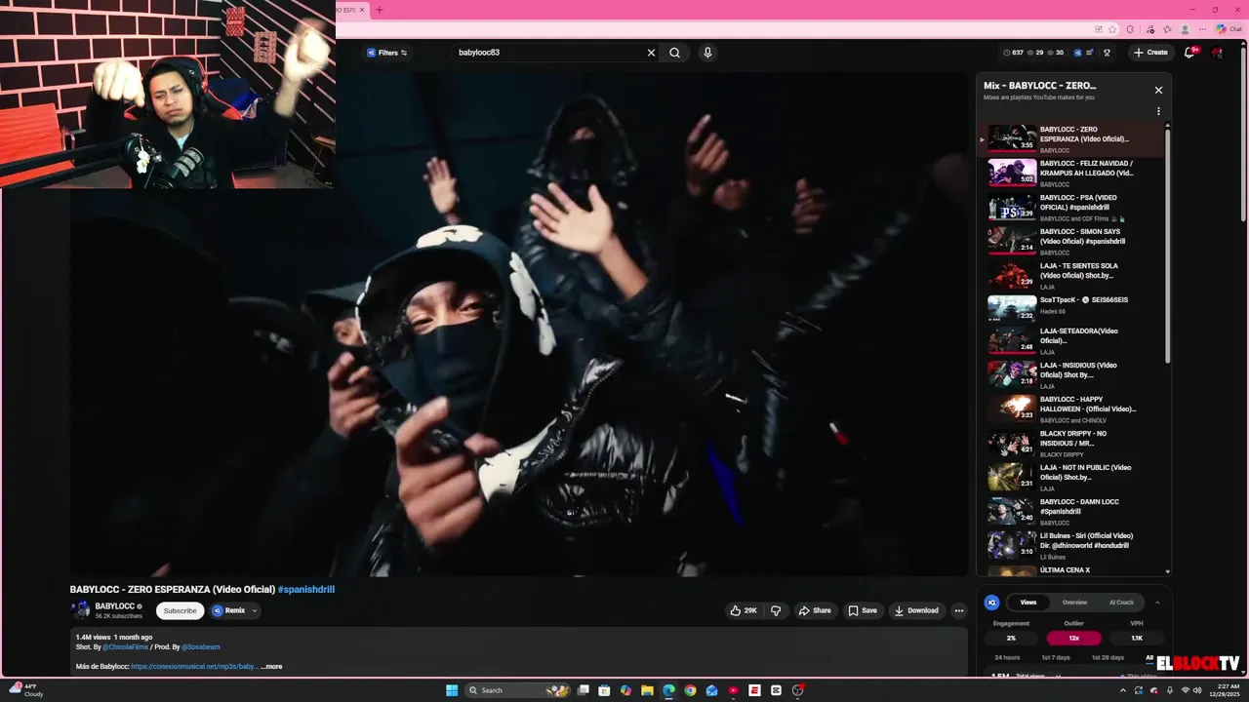Open YouTube notifications bell
1249x702 pixels.
pyautogui.click(x=1189, y=53)
